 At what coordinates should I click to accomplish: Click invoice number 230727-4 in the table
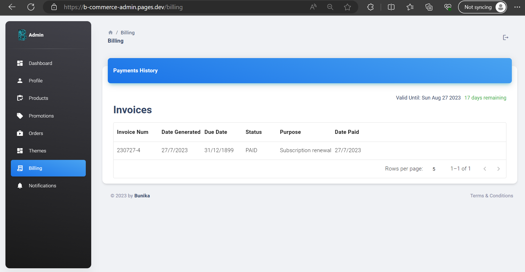128,150
